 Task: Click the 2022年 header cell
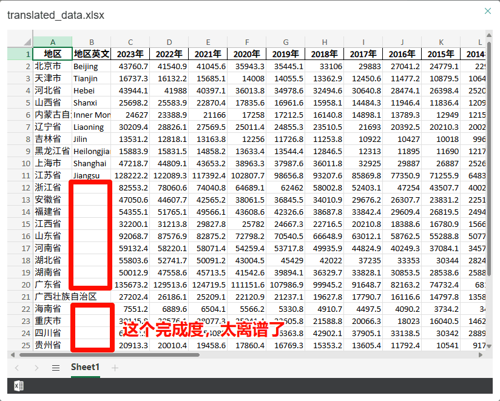169,54
